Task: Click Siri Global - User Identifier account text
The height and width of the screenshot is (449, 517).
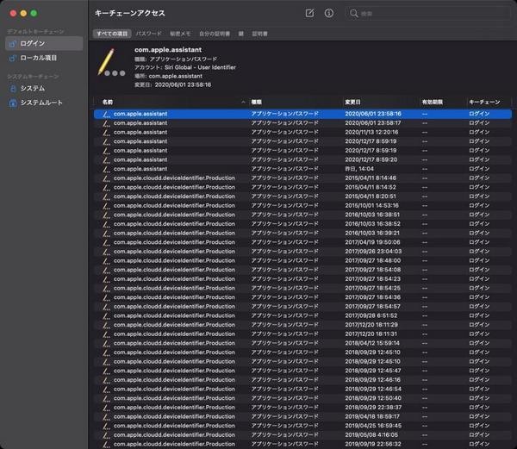Action: pos(200,67)
